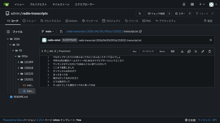Screen dimensions: 220x123
Task: Delete the file using the trash icon
Action: pos(210,51)
